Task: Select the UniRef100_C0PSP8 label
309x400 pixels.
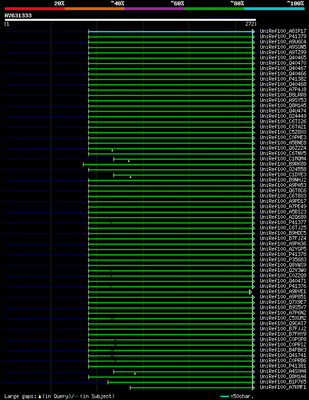Action: pyautogui.click(x=283, y=339)
